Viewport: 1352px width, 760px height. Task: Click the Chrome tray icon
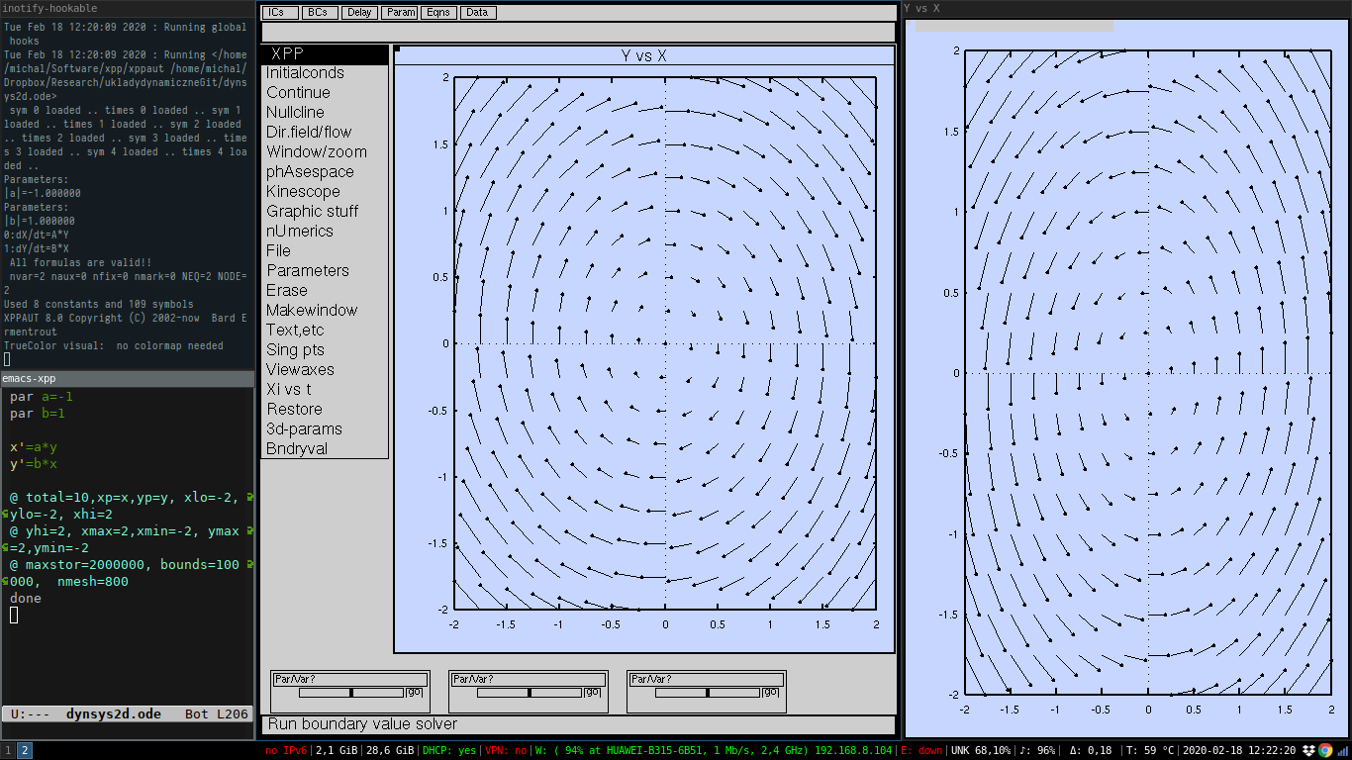(x=1326, y=751)
